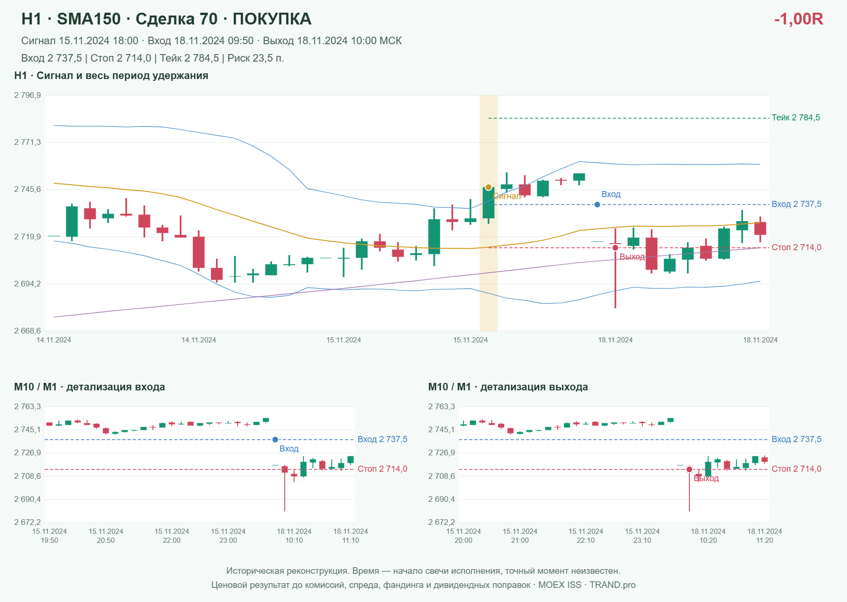Click the '18.11.2024 11:20' time axis label
Screen dimensions: 847x602
coord(765,536)
